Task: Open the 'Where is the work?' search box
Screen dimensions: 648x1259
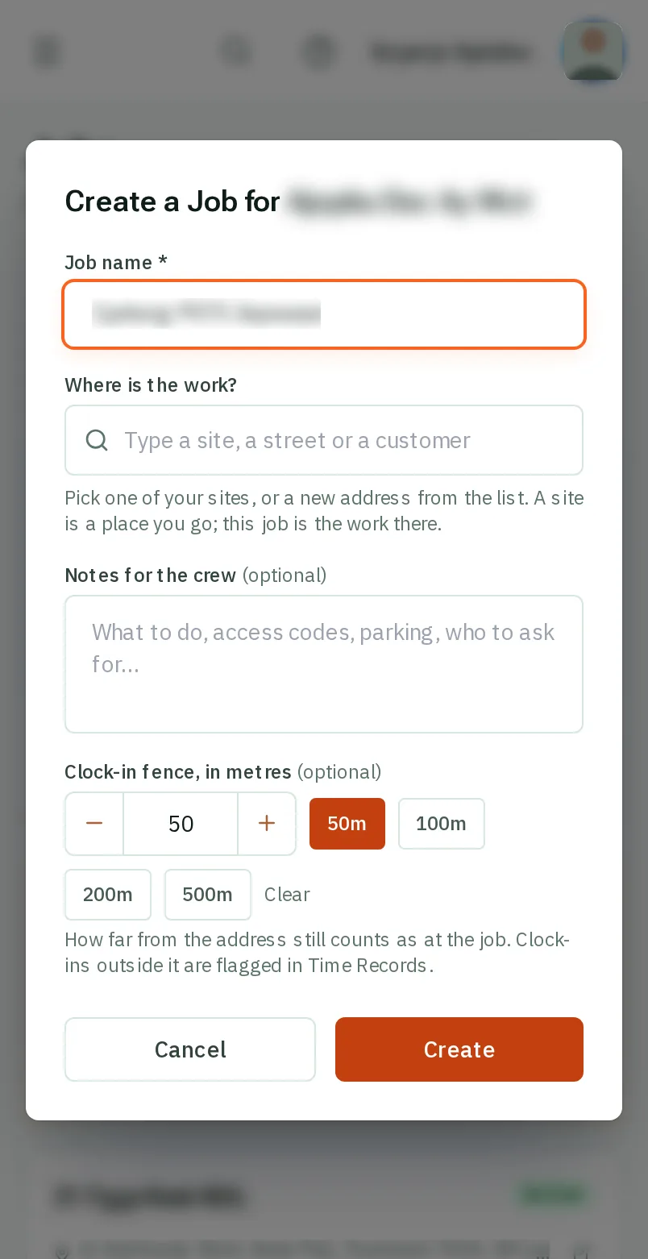Action: pos(324,440)
